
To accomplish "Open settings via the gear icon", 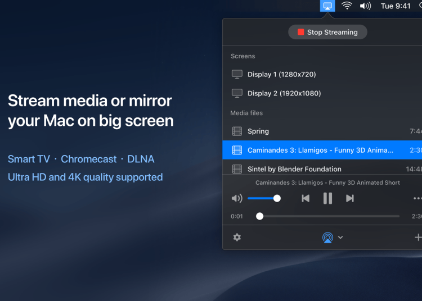I will pyautogui.click(x=237, y=238).
